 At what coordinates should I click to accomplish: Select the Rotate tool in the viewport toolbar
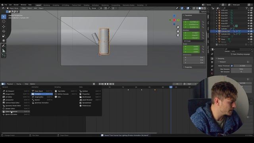coord(4,31)
